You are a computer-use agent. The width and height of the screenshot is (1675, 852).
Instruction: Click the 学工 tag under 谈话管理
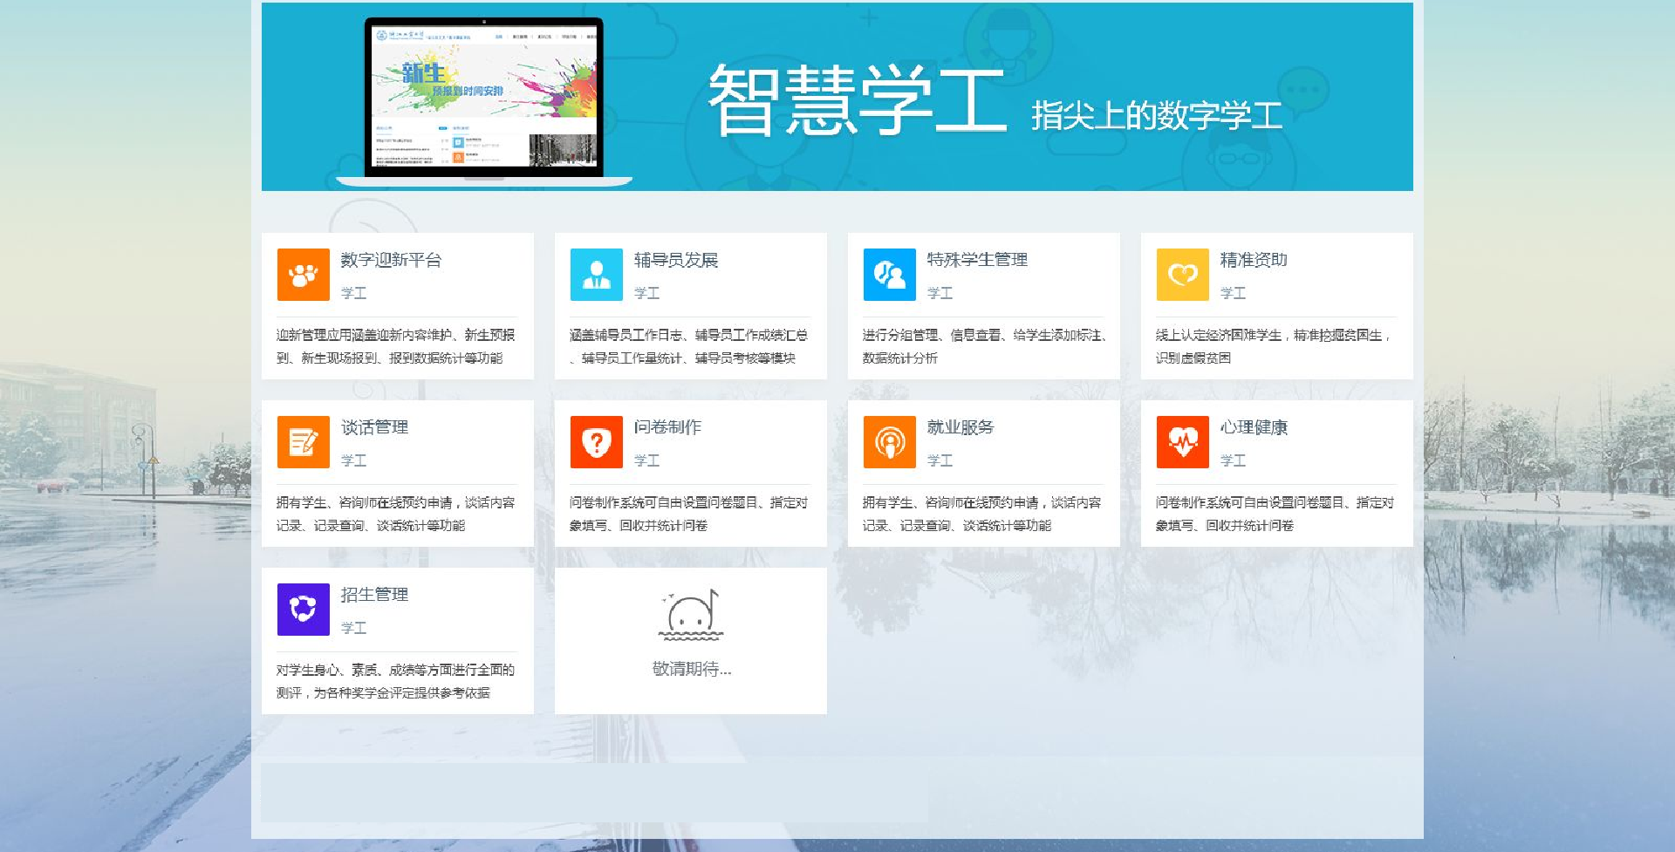click(353, 460)
